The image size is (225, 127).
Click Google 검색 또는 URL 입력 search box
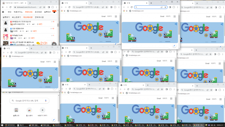29,101
